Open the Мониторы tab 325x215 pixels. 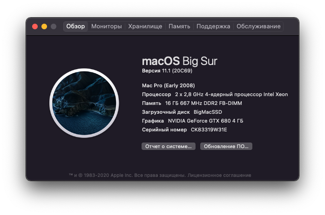coord(107,26)
